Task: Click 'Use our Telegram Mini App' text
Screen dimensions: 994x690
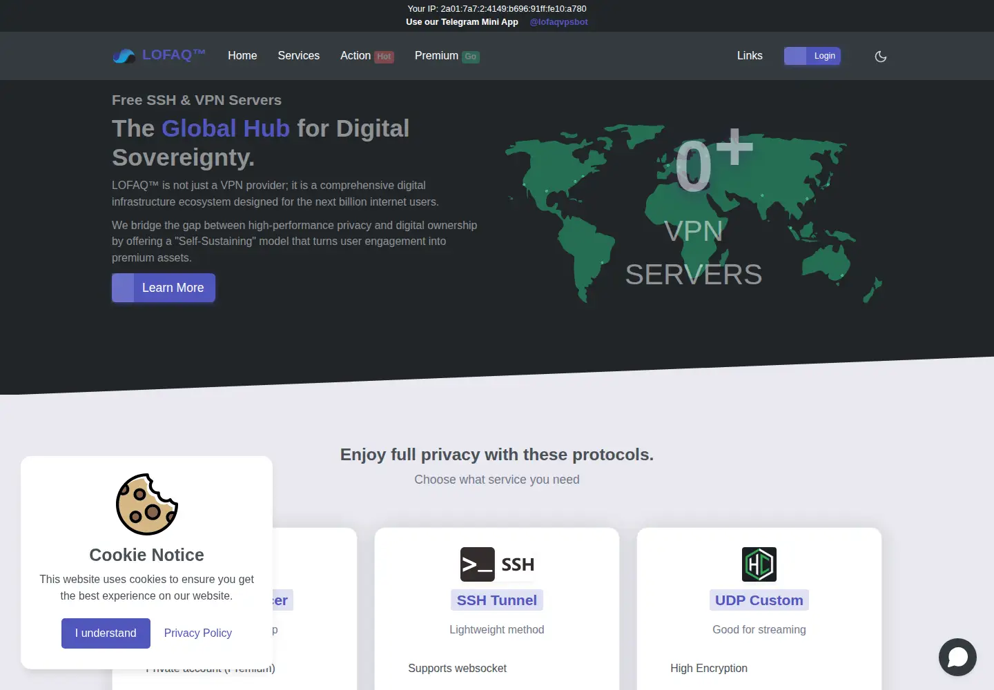Action: tap(462, 22)
